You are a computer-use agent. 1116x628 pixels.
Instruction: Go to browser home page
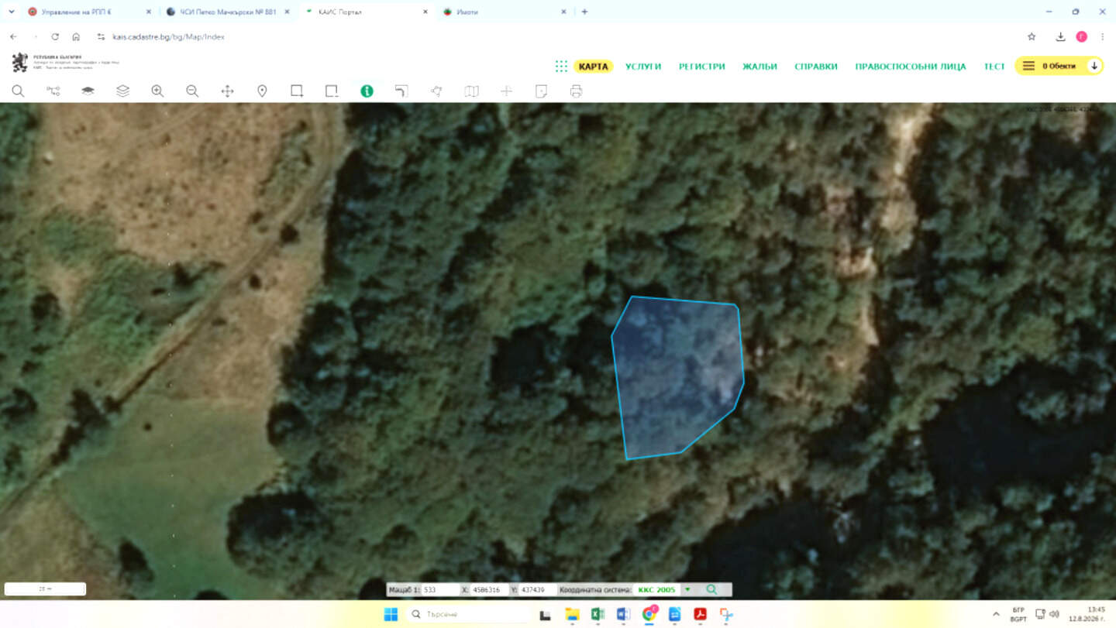pyautogui.click(x=76, y=36)
